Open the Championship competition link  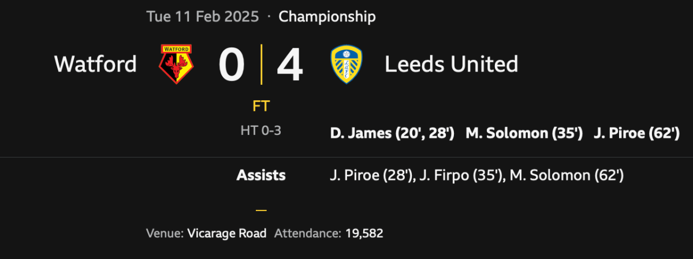point(327,17)
